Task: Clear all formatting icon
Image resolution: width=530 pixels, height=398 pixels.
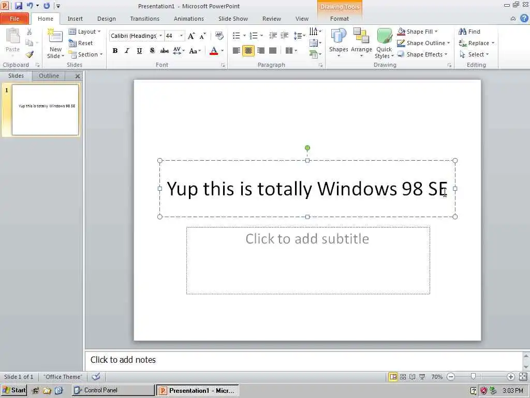Action: coord(219,36)
